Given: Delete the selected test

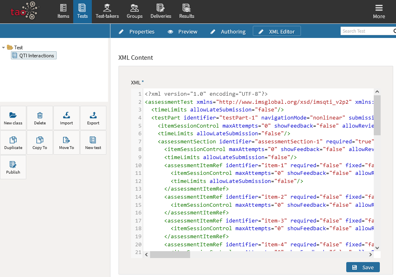Looking at the screenshot, I should 40,118.
